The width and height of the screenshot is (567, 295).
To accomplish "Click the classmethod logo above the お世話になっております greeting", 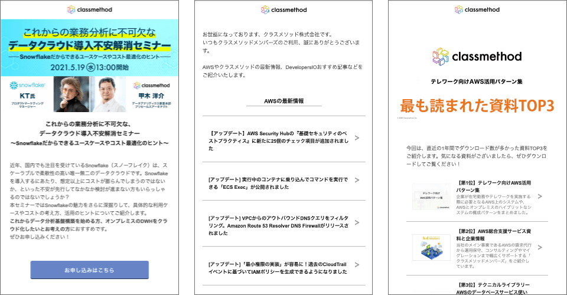I will [x=282, y=9].
